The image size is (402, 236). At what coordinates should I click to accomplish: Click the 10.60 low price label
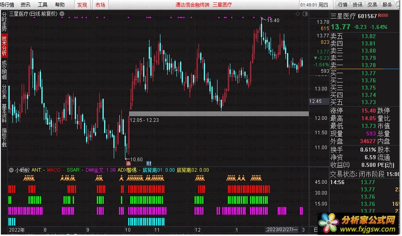[x=136, y=160]
